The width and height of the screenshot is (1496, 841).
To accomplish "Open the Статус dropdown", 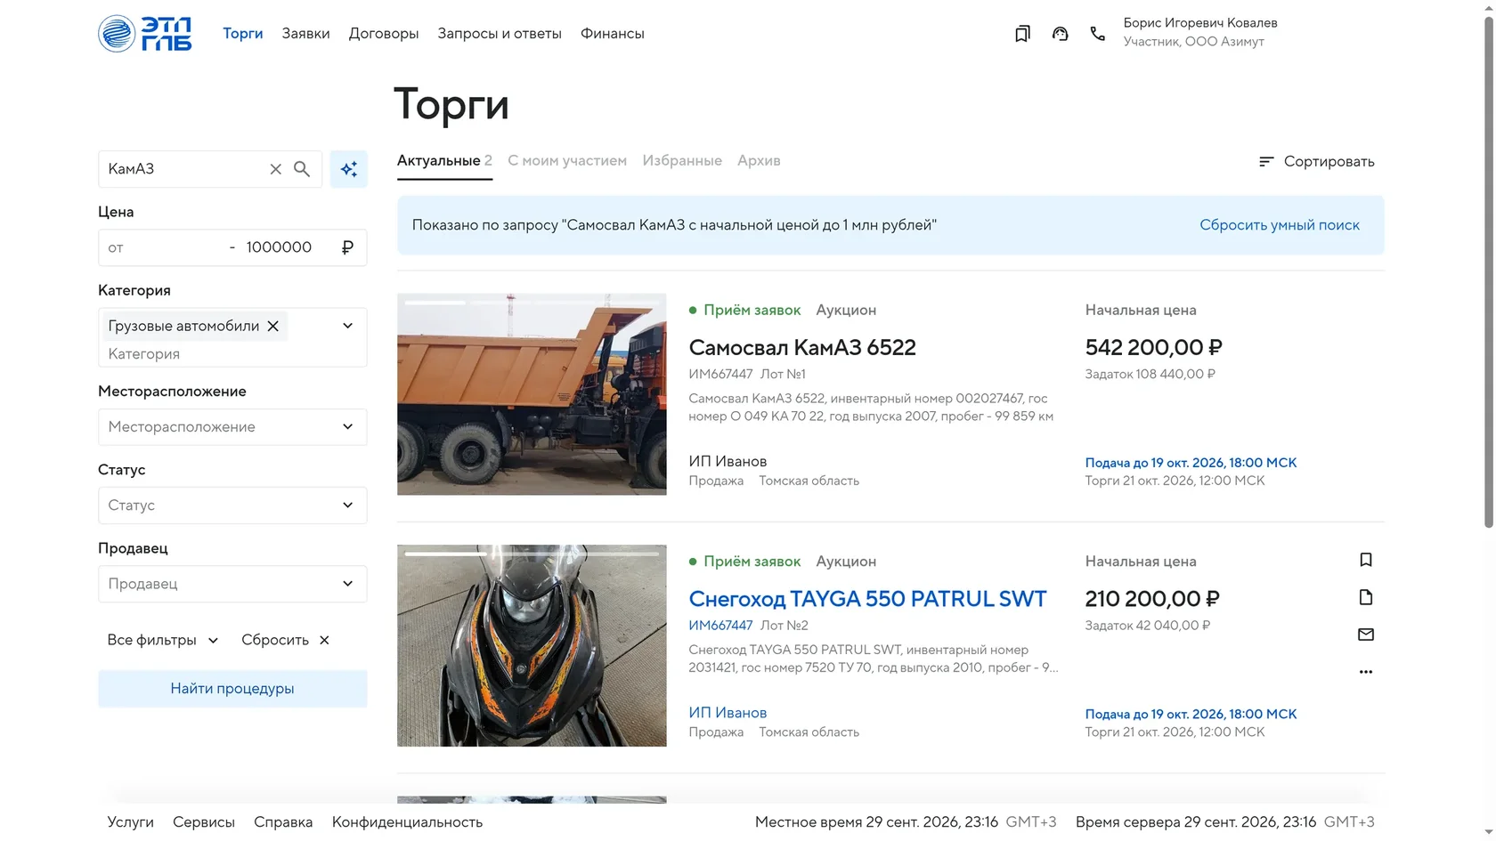I will (x=232, y=505).
